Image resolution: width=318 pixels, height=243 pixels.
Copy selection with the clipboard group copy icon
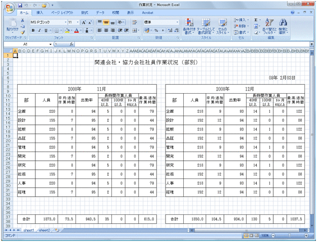(x=23, y=27)
